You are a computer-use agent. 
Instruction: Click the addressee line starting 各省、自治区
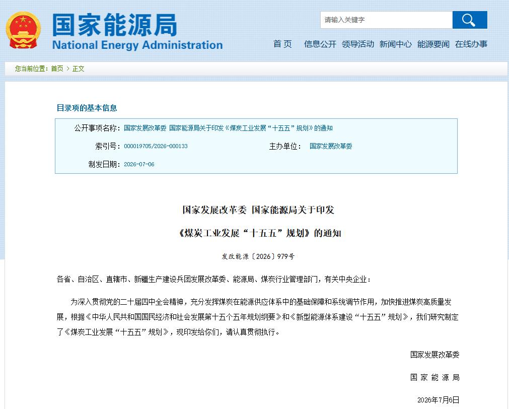coord(213,279)
